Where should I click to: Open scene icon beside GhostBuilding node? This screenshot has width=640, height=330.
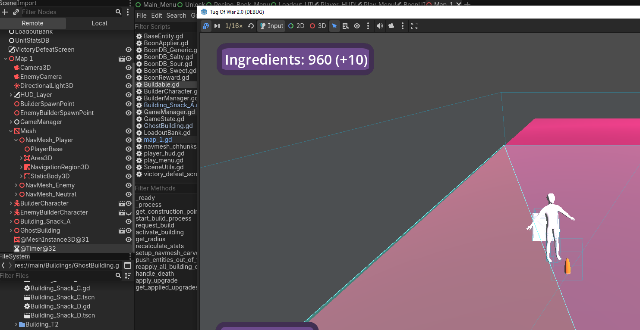coord(122,230)
